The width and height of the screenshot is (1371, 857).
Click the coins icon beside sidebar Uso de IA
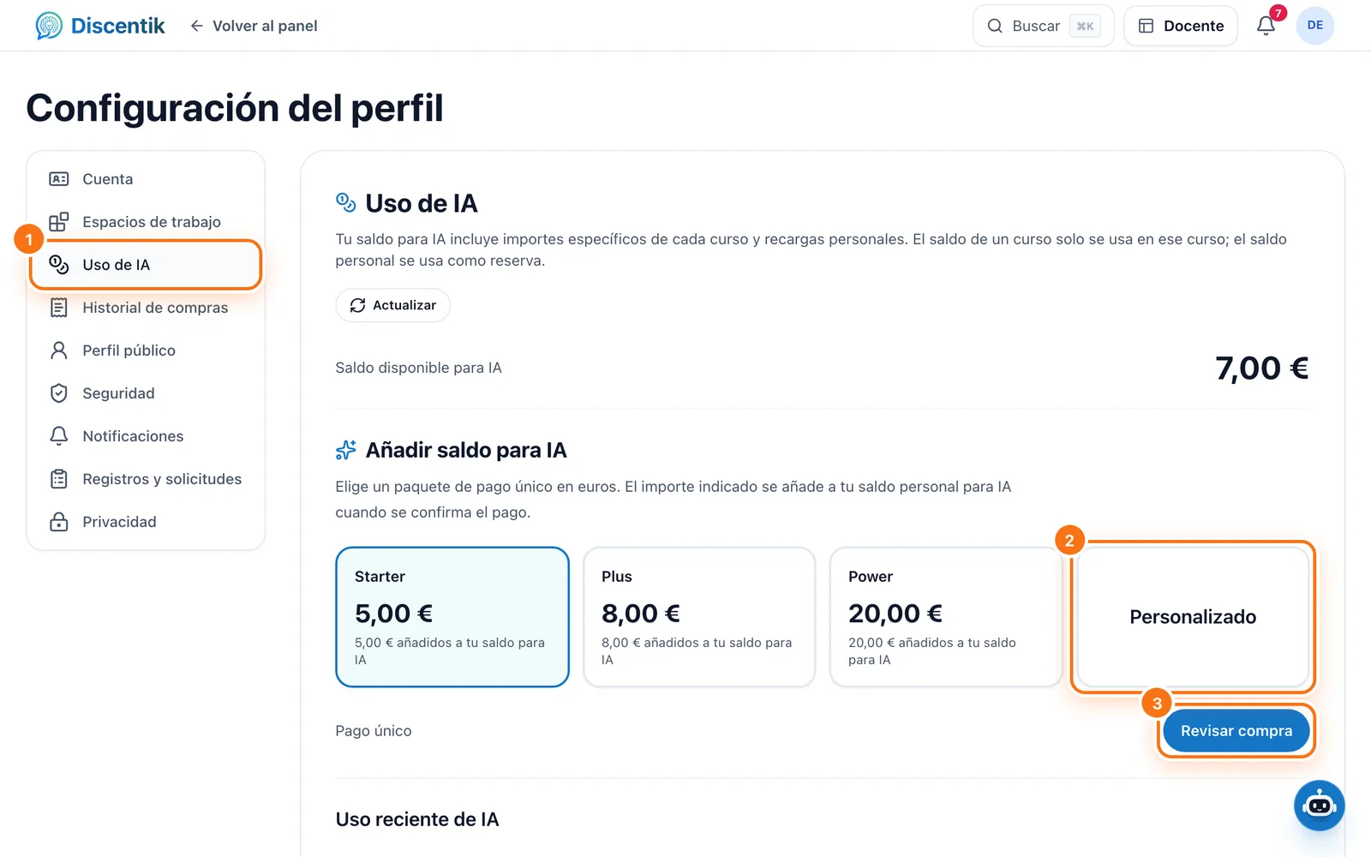59,265
